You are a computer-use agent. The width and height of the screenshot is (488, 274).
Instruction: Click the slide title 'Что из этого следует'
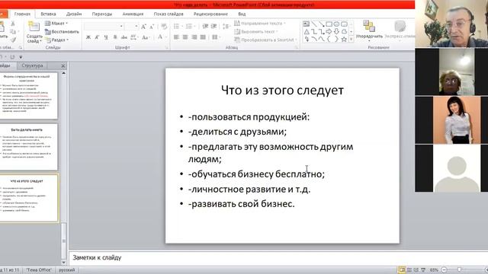pos(282,91)
